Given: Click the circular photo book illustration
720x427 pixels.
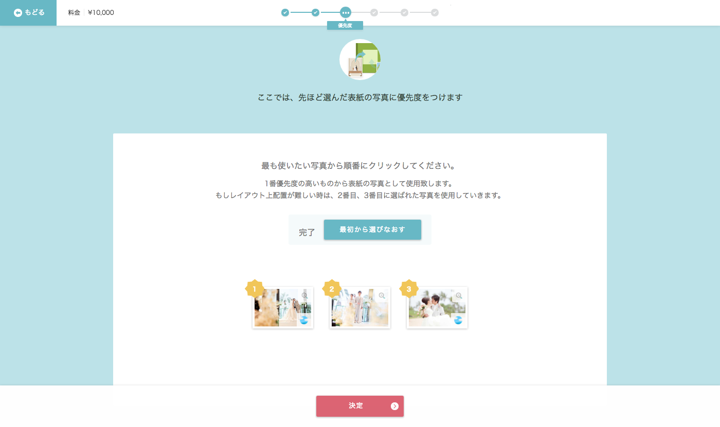Looking at the screenshot, I should pos(360,60).
